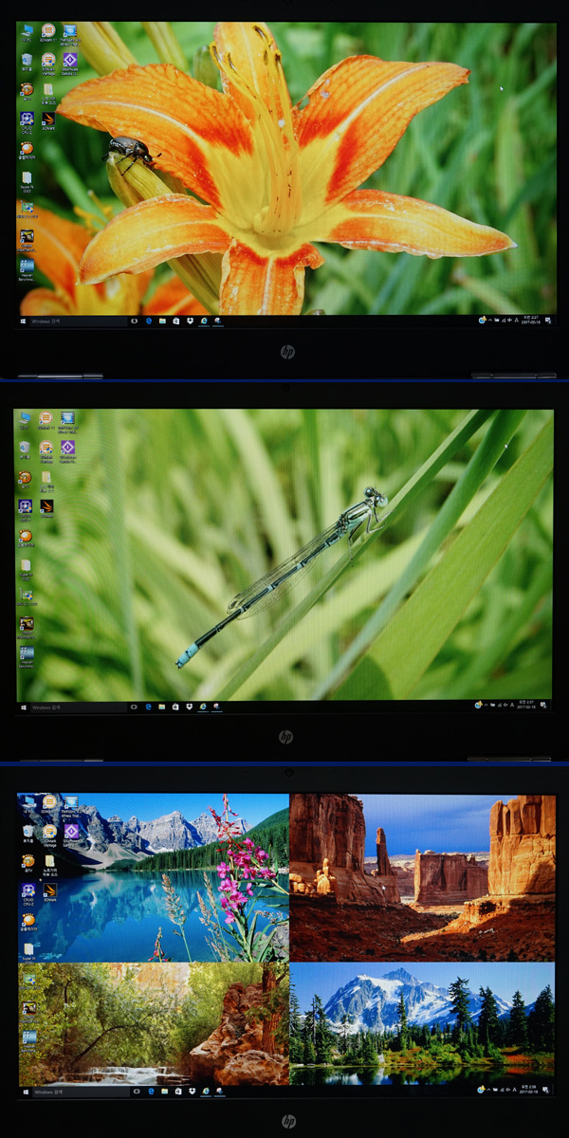Screen dimensions: 569x1138
Task: Open black 3DMark shortcut on lily desktop
Action: coord(48,121)
